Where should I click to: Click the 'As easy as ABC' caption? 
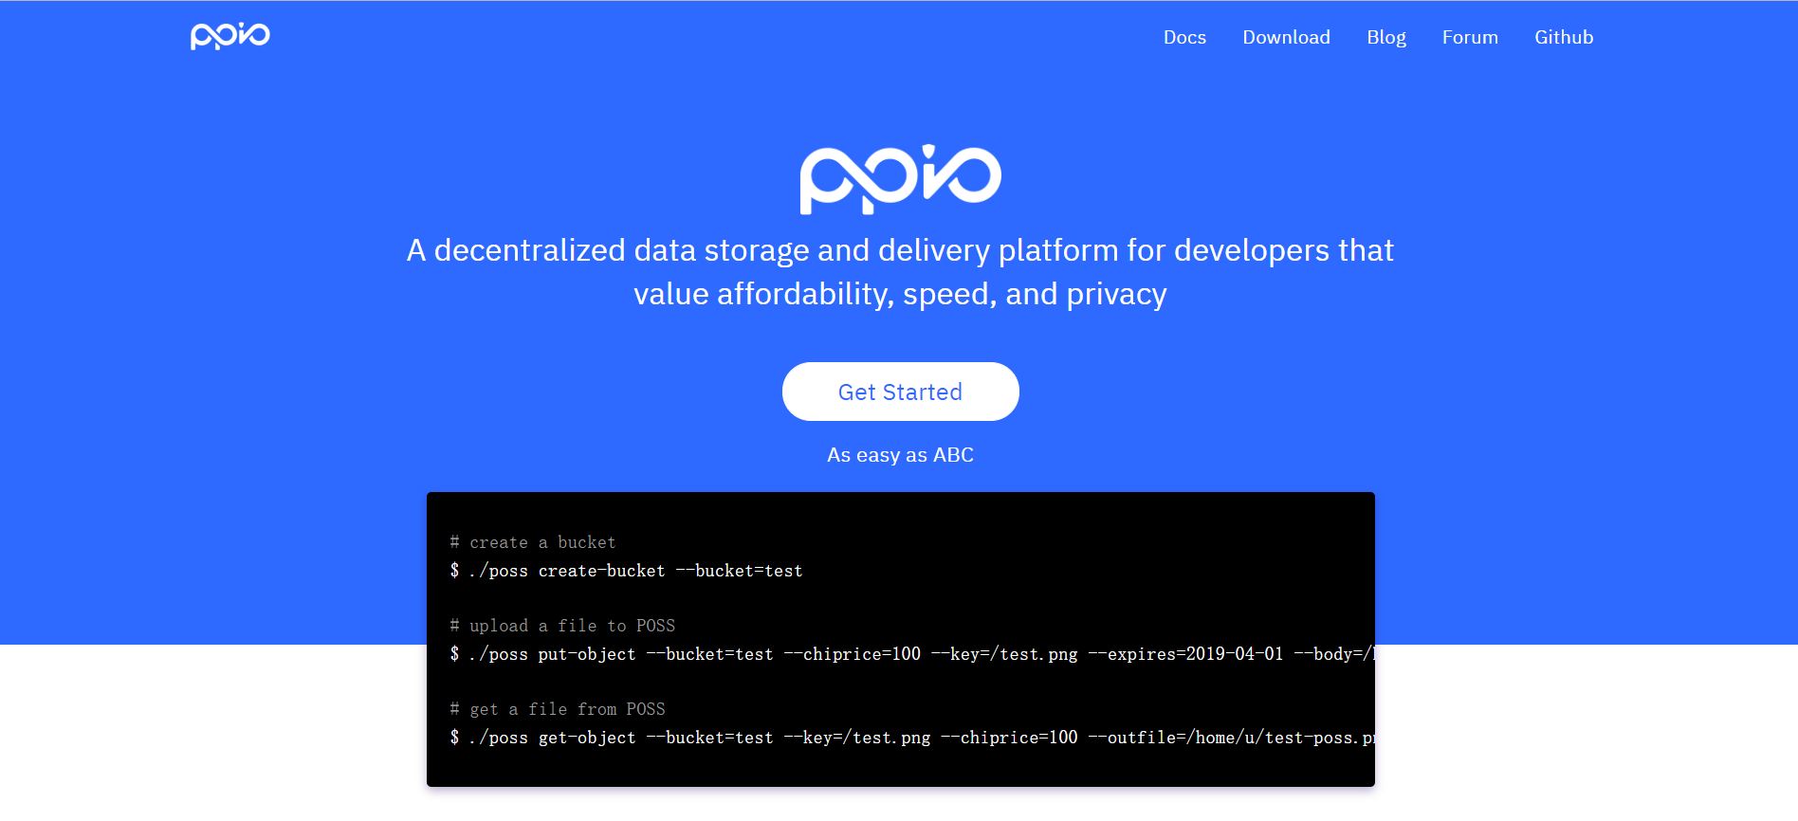(x=900, y=455)
